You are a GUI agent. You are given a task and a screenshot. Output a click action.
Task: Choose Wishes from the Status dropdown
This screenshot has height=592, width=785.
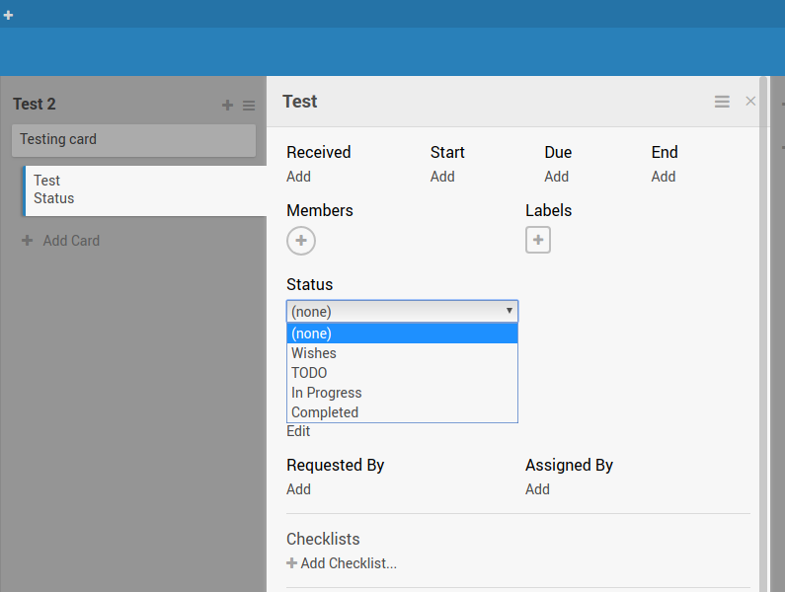pos(402,353)
